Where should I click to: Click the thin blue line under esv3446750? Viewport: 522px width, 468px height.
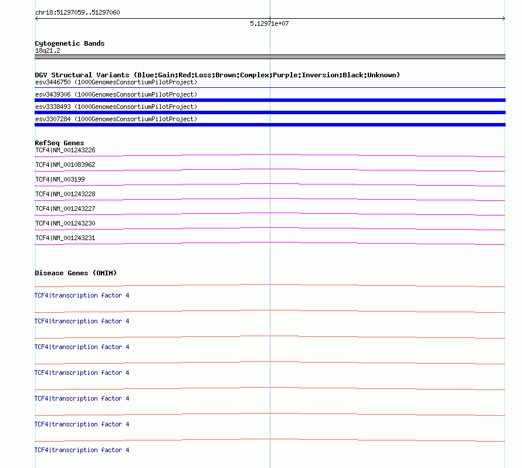(270, 88)
